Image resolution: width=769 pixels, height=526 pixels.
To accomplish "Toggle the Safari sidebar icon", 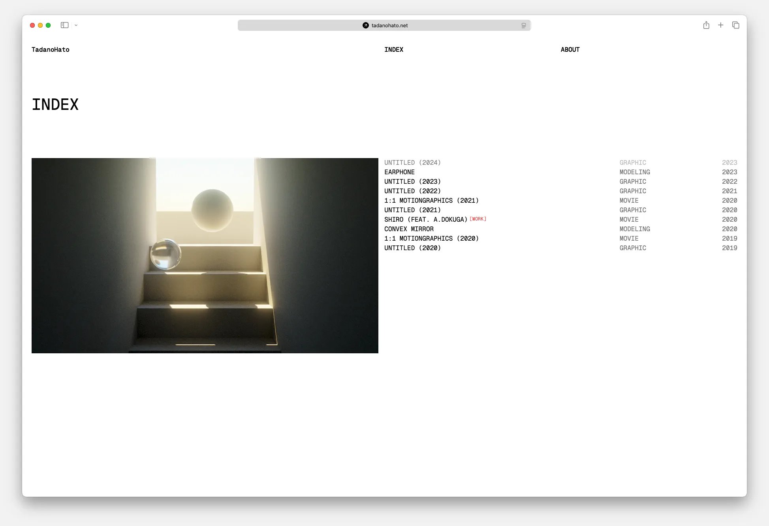I will (x=64, y=25).
